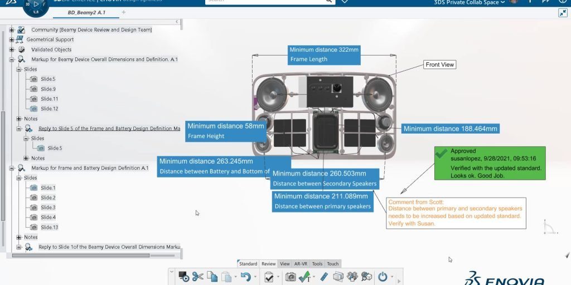Click the Slide.12 camera icon

pos(33,109)
